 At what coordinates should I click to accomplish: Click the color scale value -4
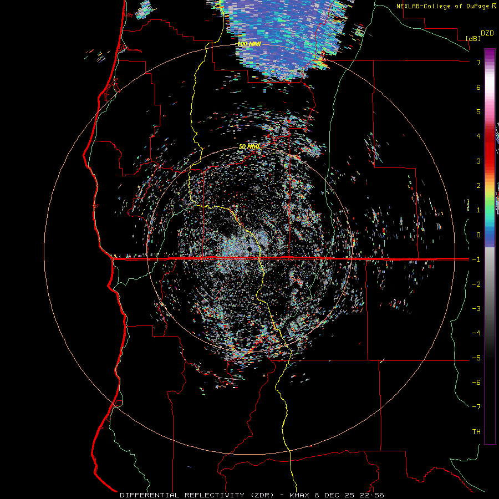click(476, 333)
